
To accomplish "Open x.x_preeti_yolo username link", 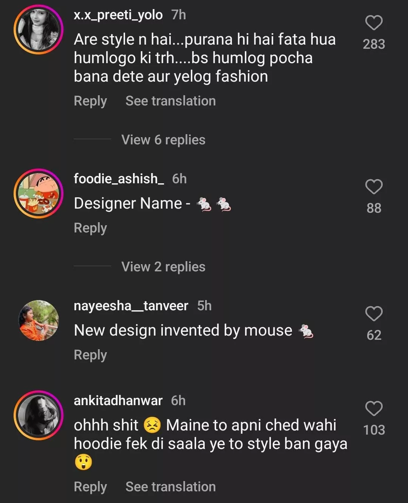I will [x=118, y=15].
